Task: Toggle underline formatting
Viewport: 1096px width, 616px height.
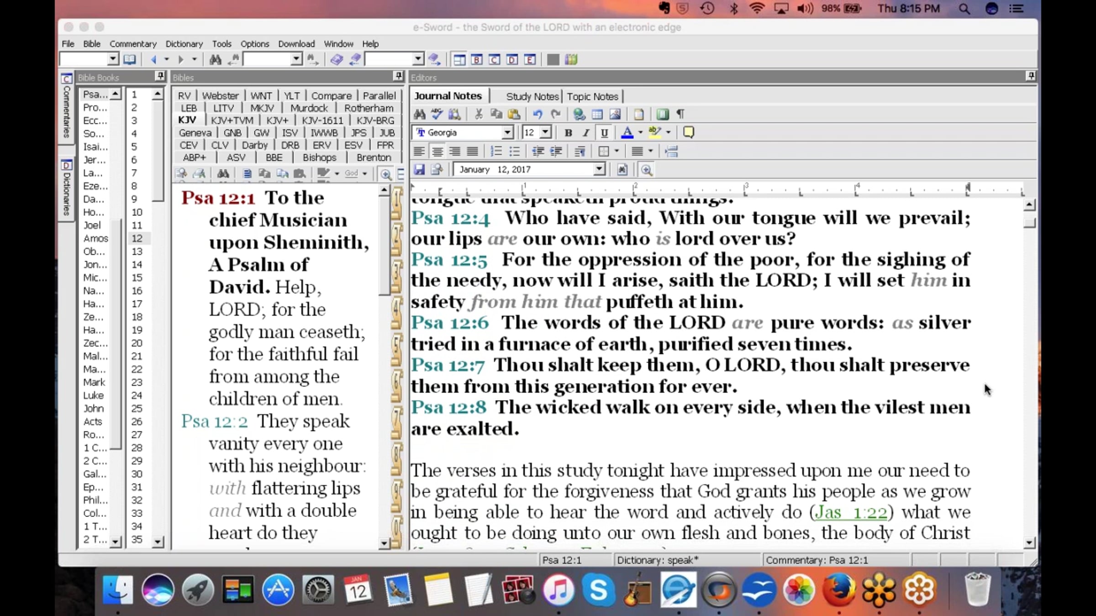Action: pos(604,132)
